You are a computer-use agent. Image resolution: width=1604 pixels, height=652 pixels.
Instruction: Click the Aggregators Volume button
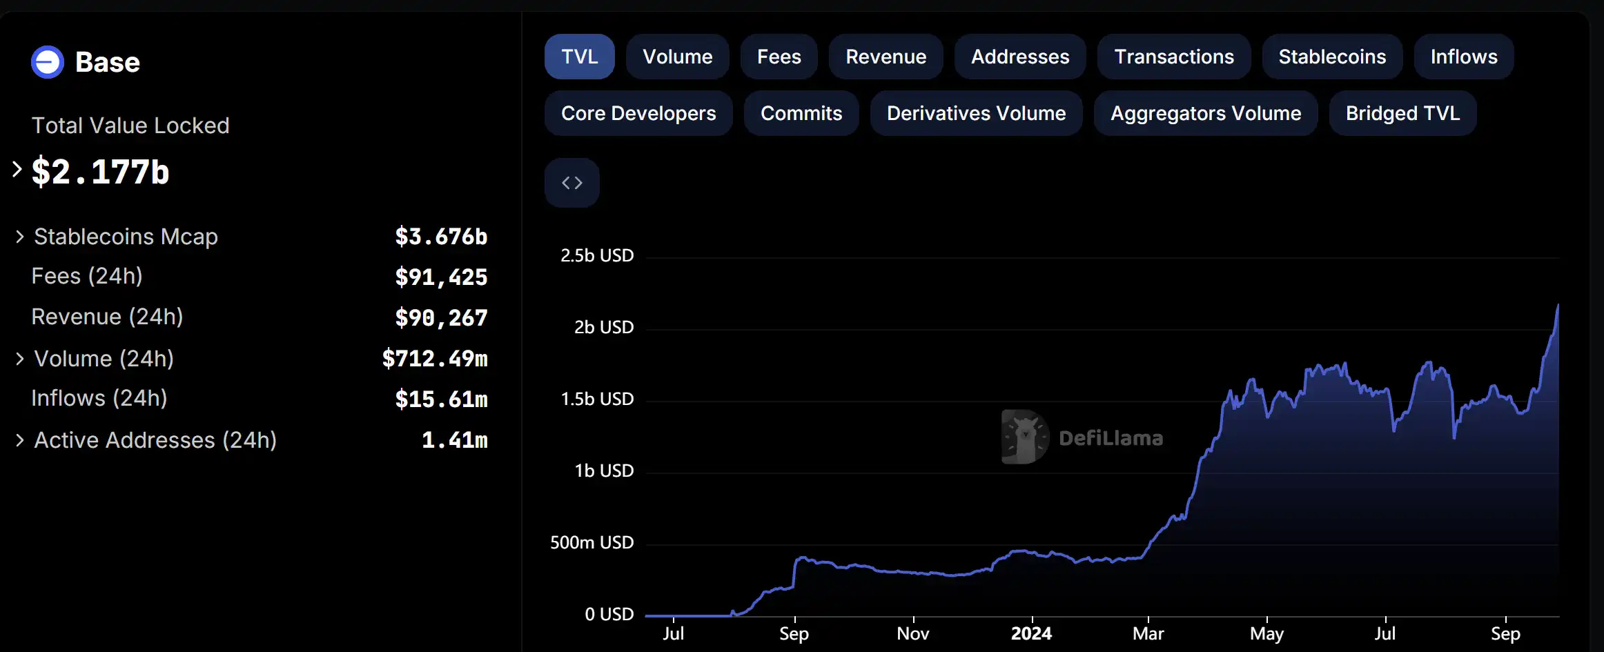[x=1205, y=113]
